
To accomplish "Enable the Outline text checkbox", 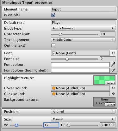I will coord(53,45).
